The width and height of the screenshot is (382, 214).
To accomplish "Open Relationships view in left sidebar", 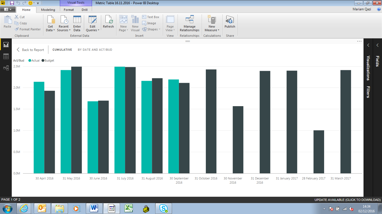I will pyautogui.click(x=6, y=68).
